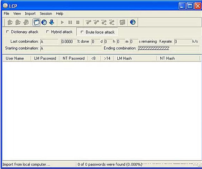Click the 'Import from local computer...' status text
The image size is (202, 169).
(26, 164)
